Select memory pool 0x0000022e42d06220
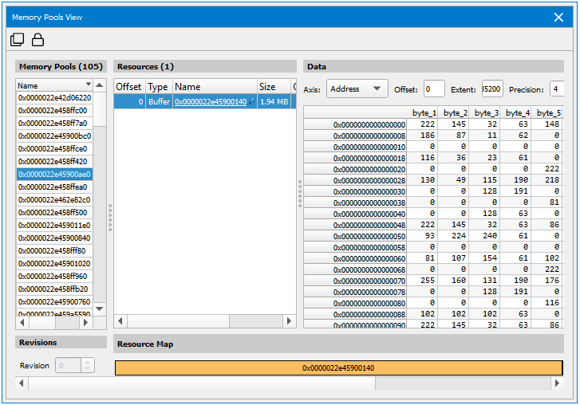 pos(54,97)
